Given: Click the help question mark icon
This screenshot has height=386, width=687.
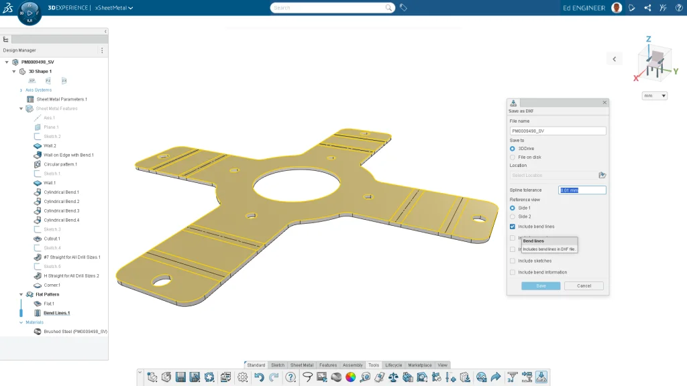Looking at the screenshot, I should 290,377.
